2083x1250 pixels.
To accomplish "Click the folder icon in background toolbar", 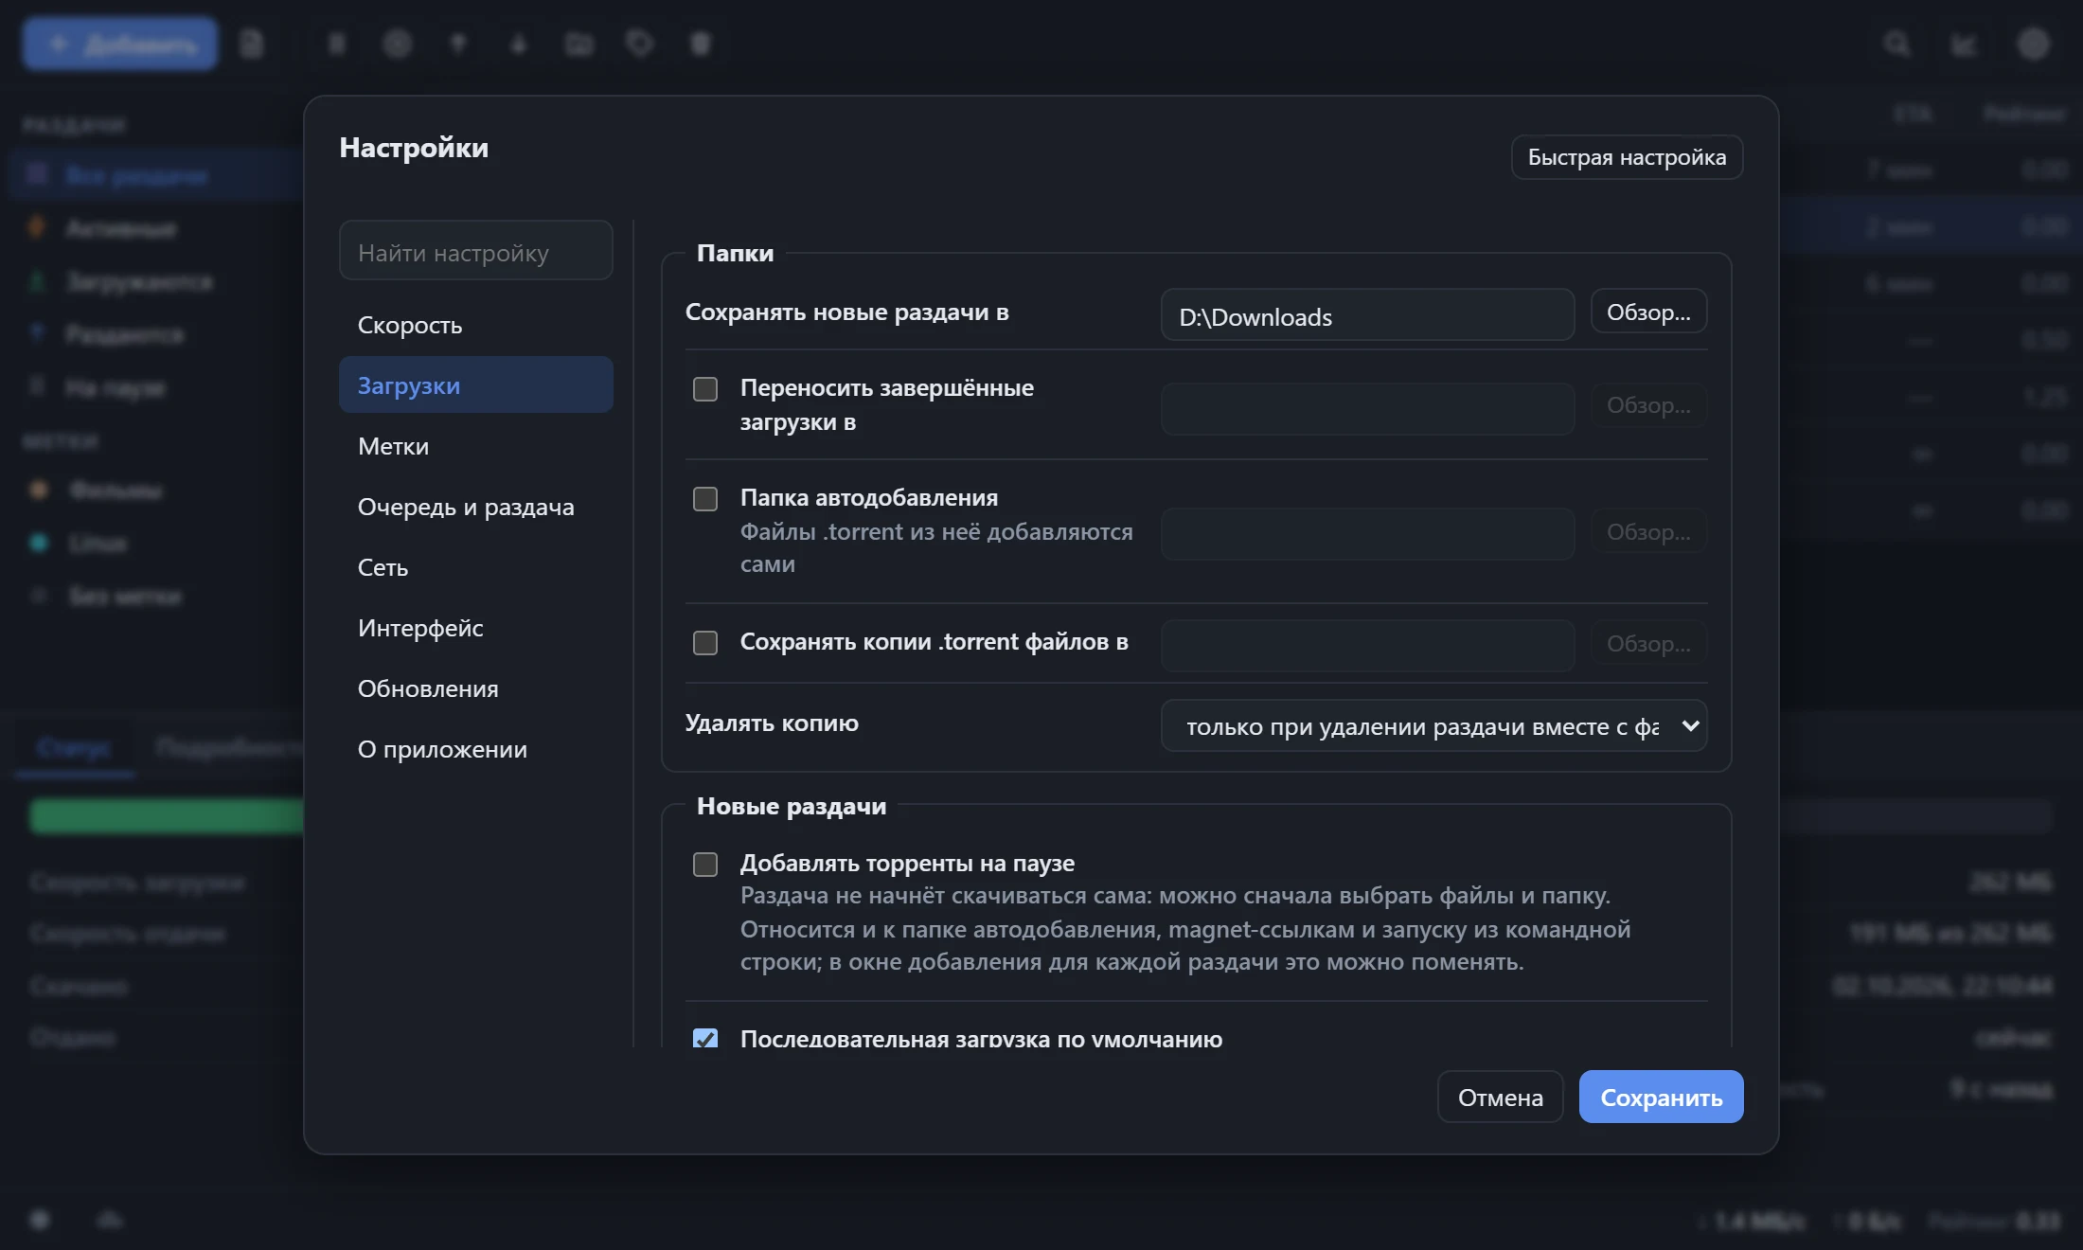I will click(579, 44).
